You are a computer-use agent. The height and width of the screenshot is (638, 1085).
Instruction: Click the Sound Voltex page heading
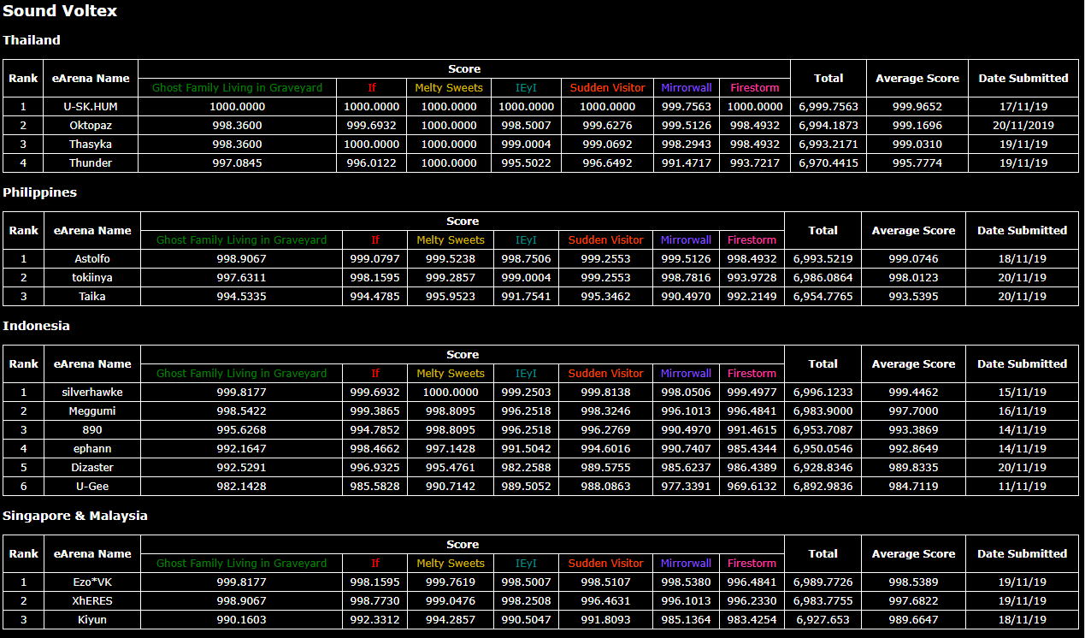coord(60,11)
